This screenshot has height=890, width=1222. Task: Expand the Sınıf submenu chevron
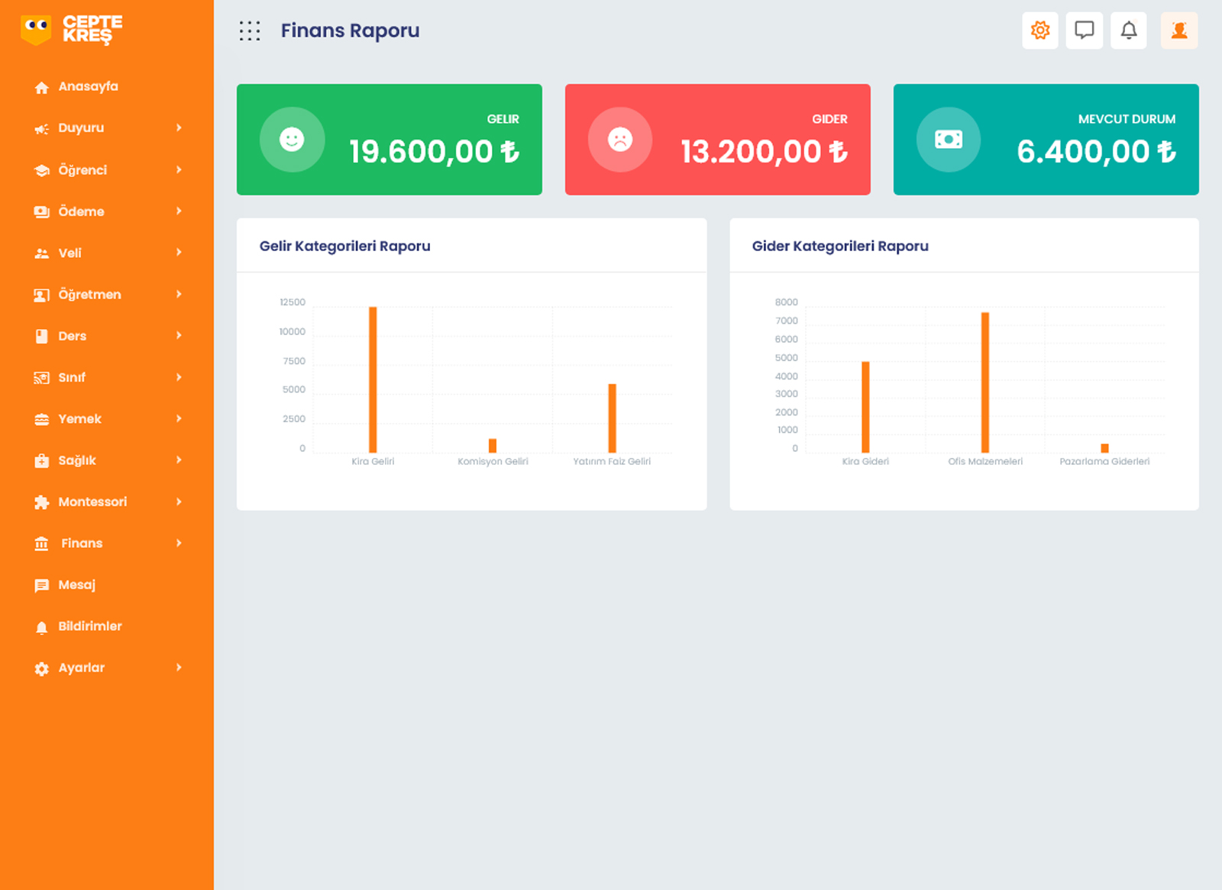click(x=179, y=377)
